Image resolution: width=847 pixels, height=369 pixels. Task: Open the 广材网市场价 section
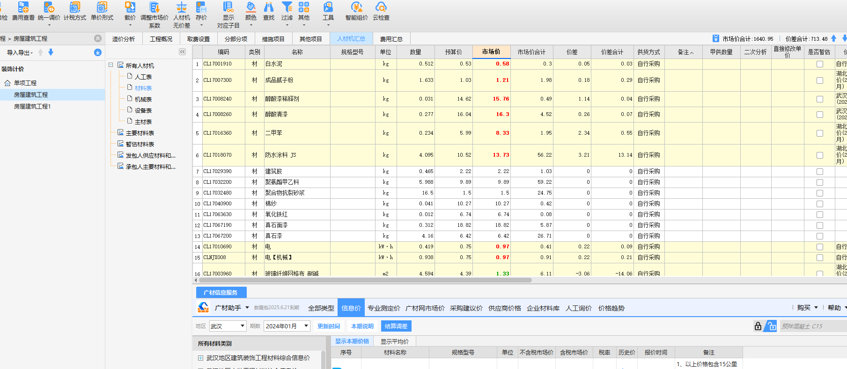(x=425, y=308)
